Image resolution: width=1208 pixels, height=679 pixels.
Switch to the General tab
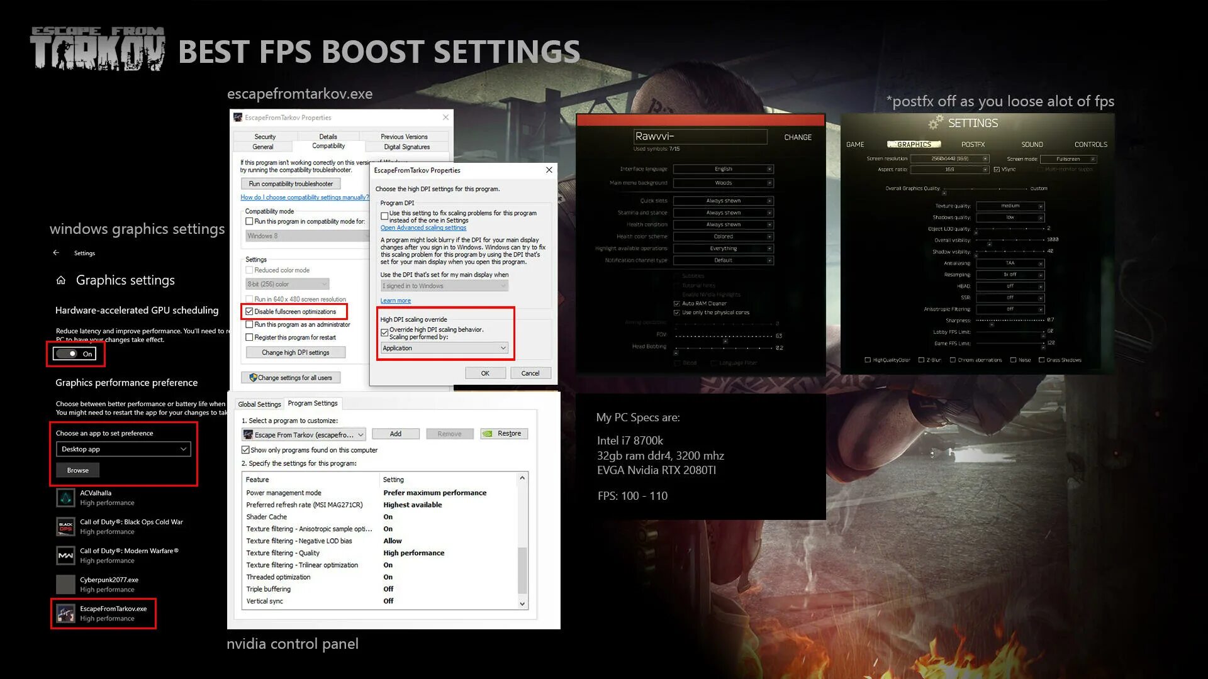(263, 146)
